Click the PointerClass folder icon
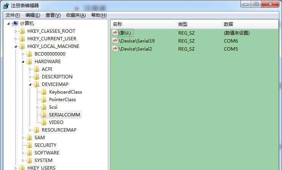Viewport: 282px width, 170px height. [x=44, y=100]
